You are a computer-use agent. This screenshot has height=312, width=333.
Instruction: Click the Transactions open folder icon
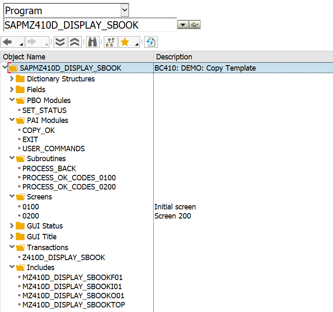[x=20, y=247]
